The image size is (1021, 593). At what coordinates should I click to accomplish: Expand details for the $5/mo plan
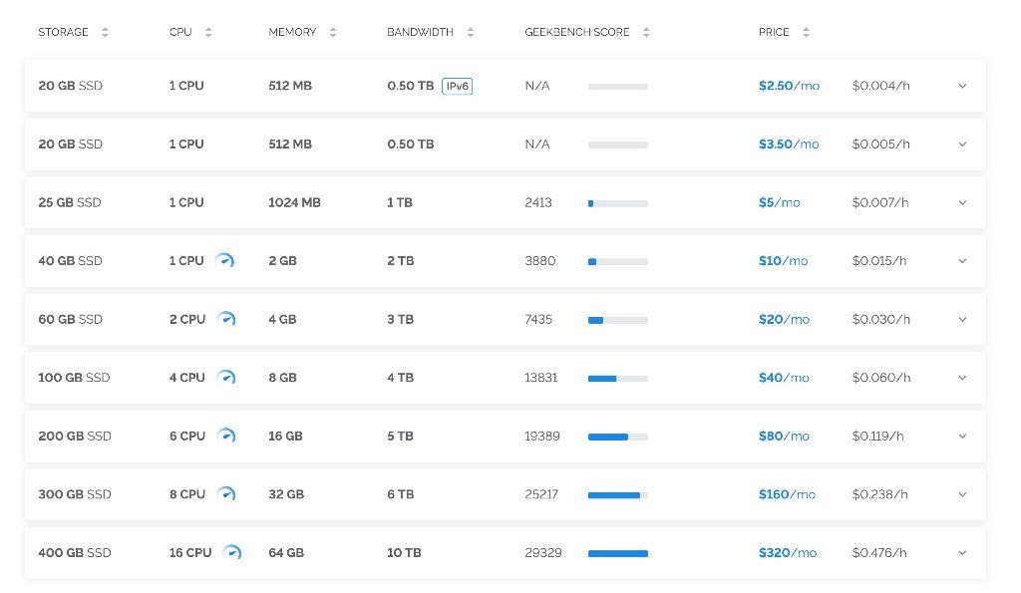click(962, 203)
